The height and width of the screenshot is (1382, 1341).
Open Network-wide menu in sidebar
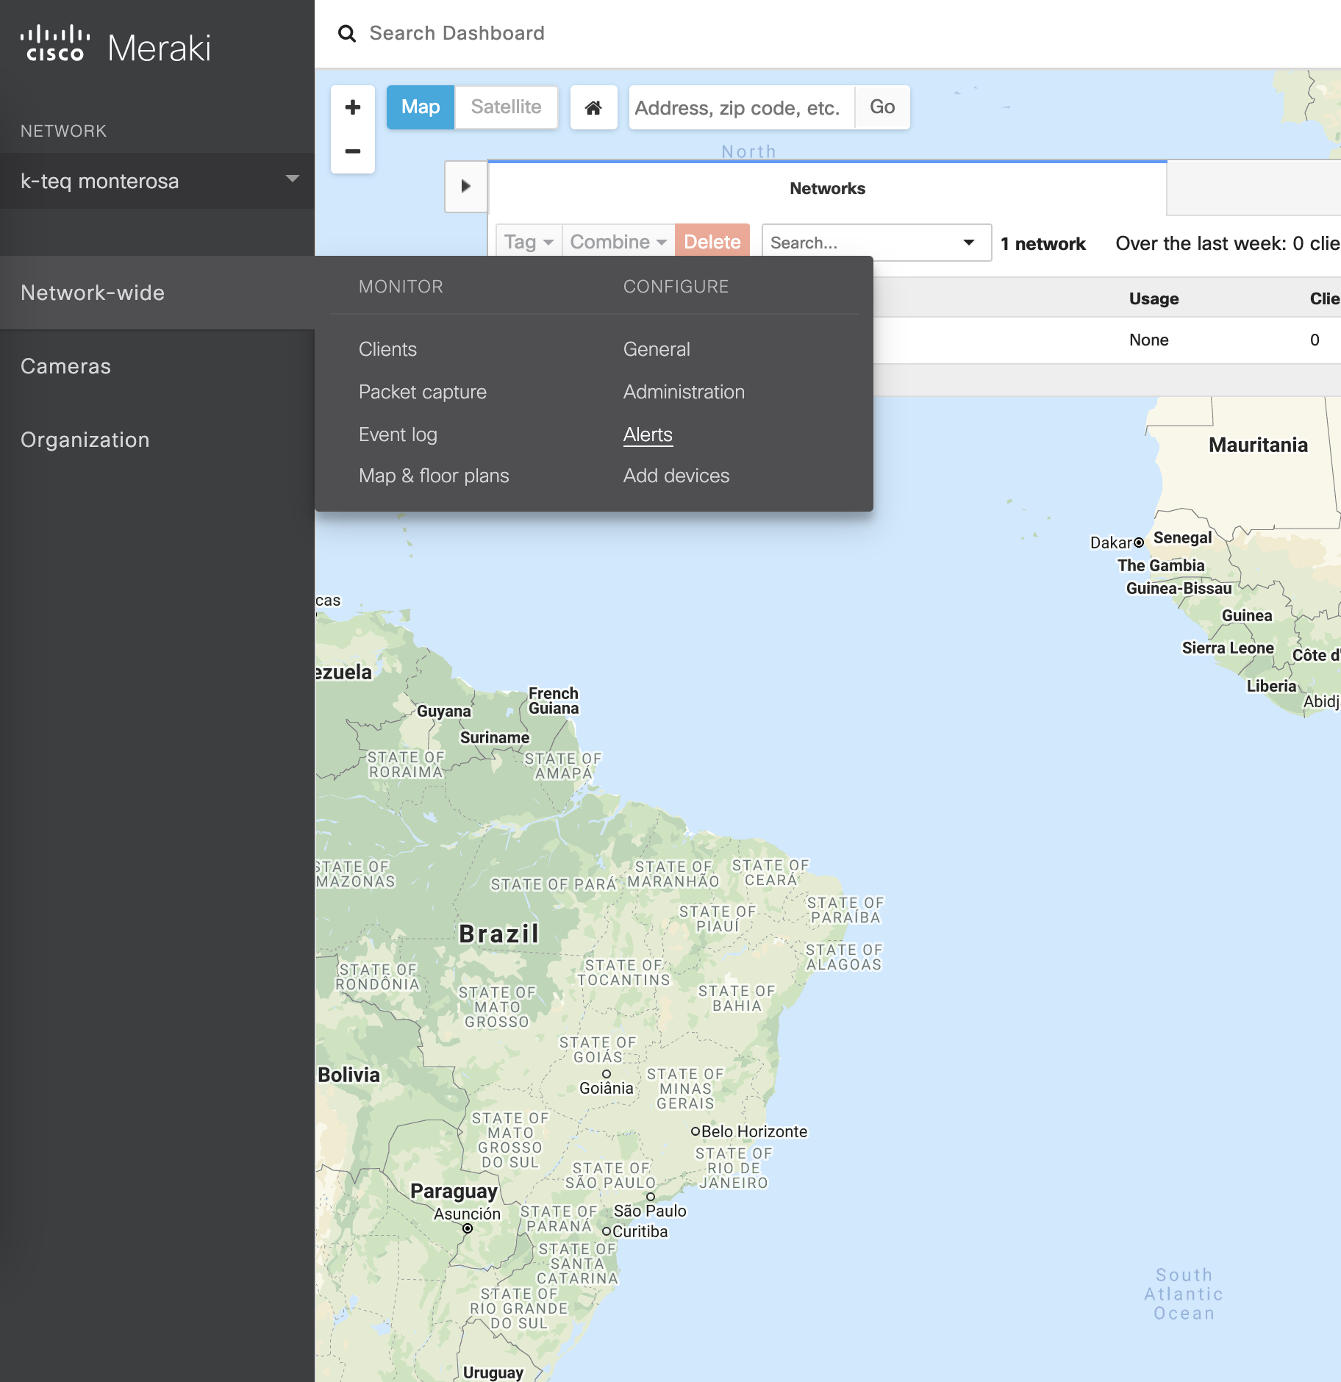click(157, 293)
